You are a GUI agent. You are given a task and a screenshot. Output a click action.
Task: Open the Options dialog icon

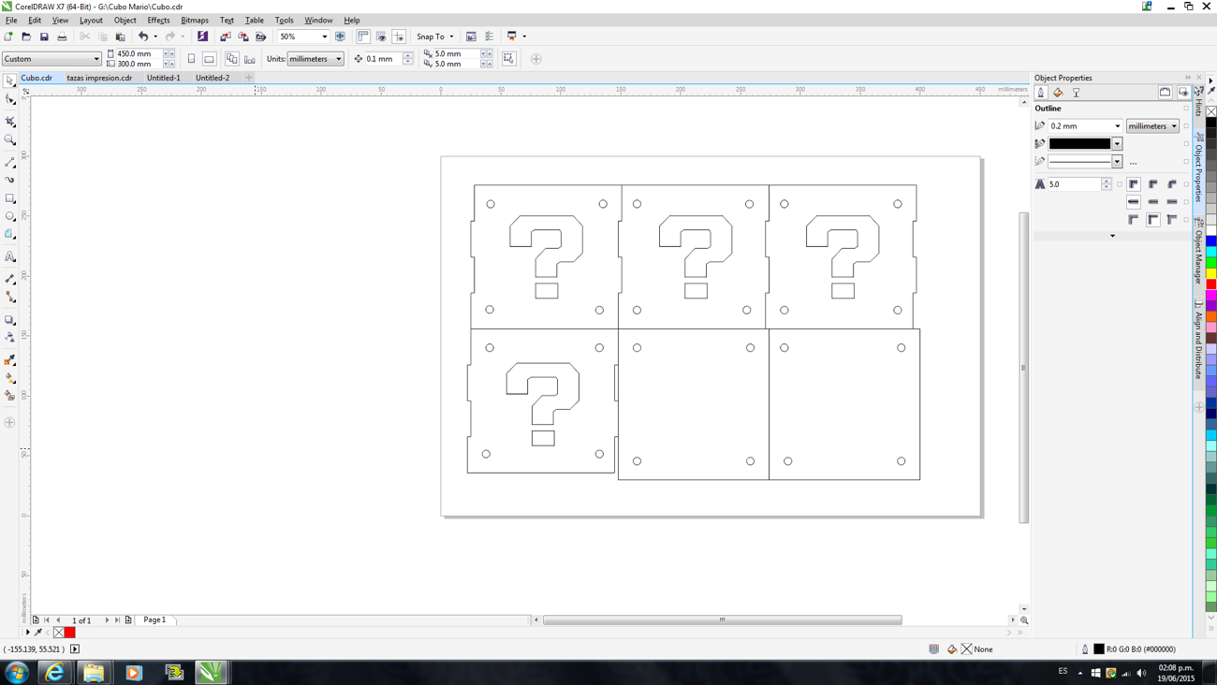coord(490,36)
